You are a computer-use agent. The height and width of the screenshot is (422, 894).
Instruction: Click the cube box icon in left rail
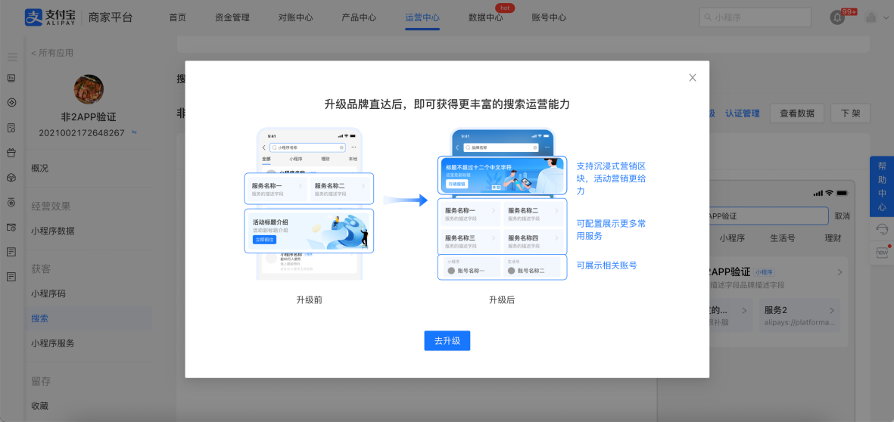[x=11, y=178]
